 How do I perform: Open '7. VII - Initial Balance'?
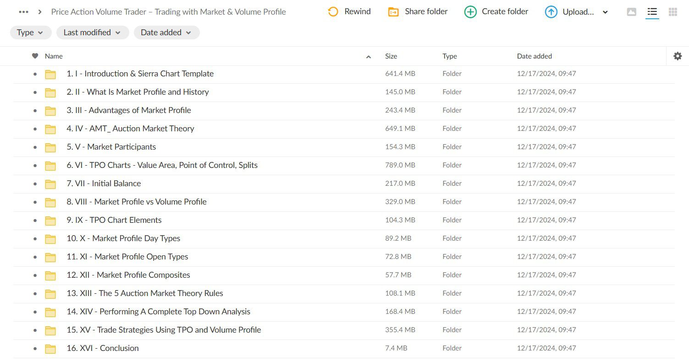104,183
